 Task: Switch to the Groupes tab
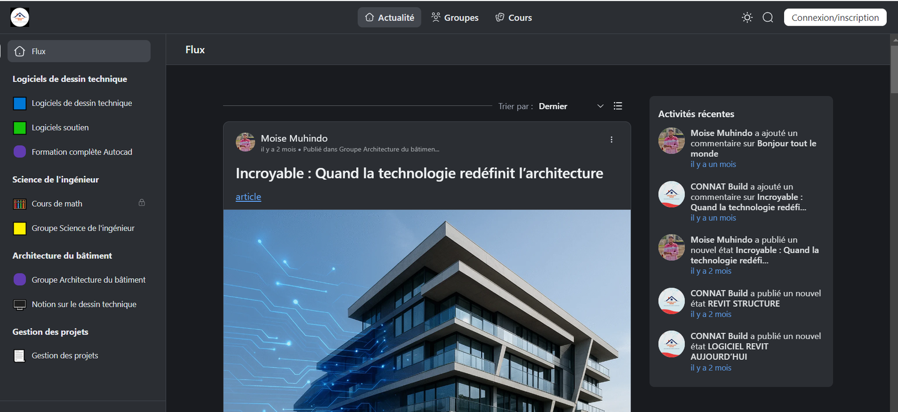coord(455,17)
